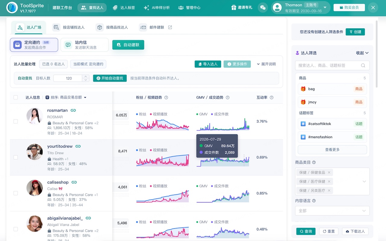
Task: Open the 达人标签 menu
Action: (124, 8)
